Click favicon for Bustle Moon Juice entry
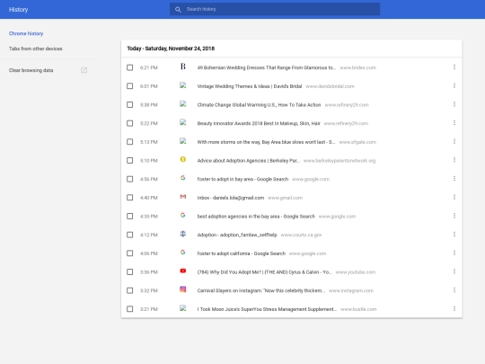The image size is (485, 364). 183,308
